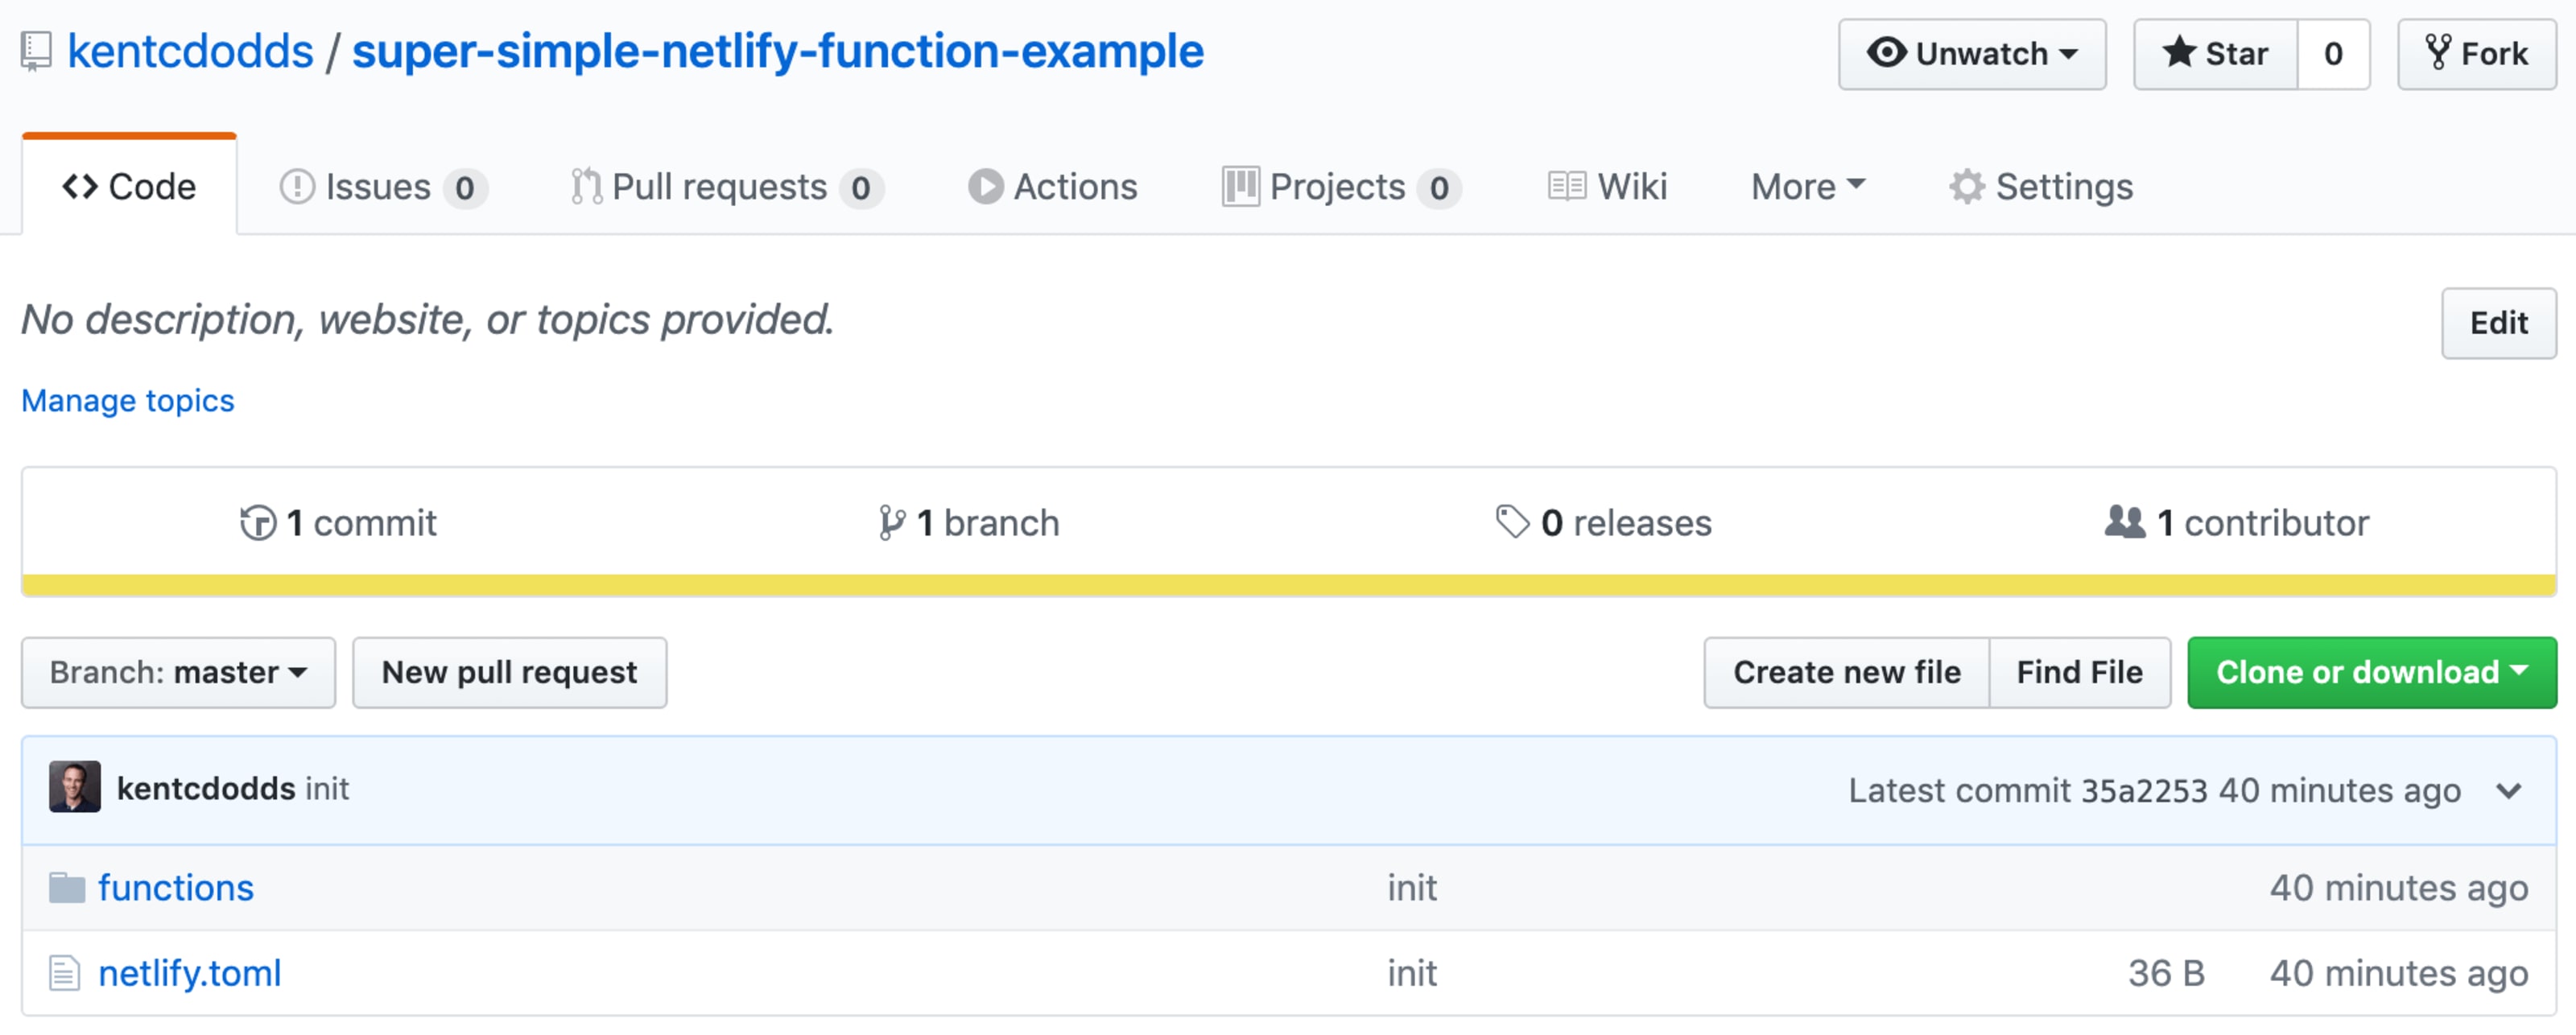Switch to the Pull requests tab
2576x1035 pixels.
(x=726, y=187)
